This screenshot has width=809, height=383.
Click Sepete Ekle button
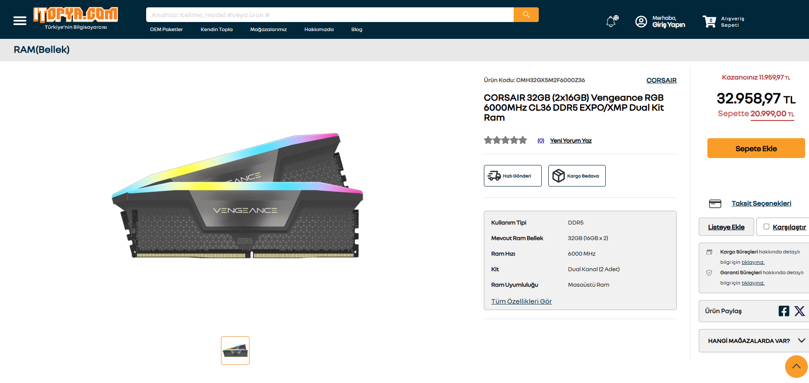click(x=756, y=148)
